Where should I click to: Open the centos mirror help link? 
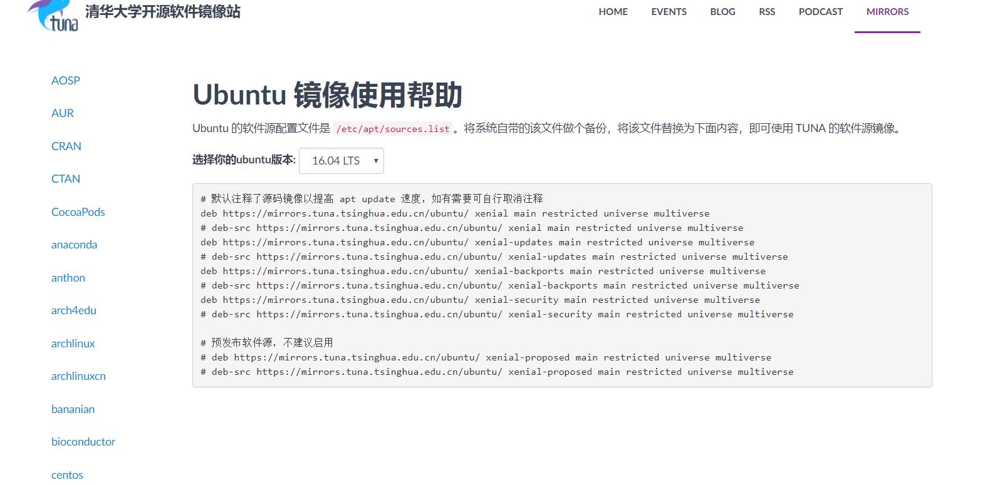[67, 475]
